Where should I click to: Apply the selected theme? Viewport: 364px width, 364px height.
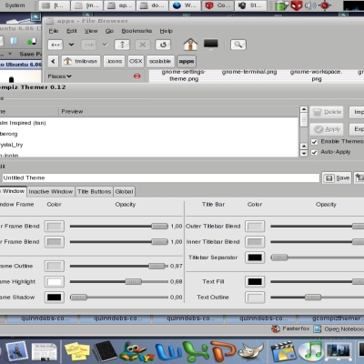[x=327, y=129]
